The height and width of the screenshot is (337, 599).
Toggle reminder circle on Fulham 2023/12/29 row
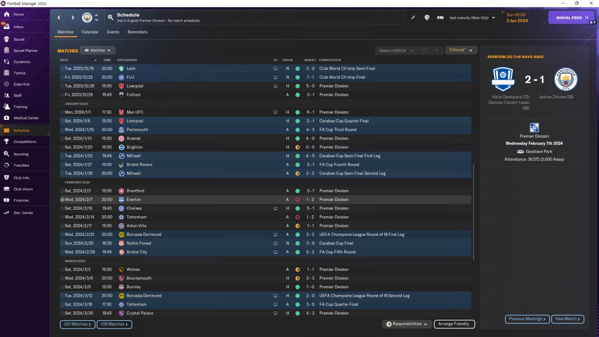click(x=62, y=95)
